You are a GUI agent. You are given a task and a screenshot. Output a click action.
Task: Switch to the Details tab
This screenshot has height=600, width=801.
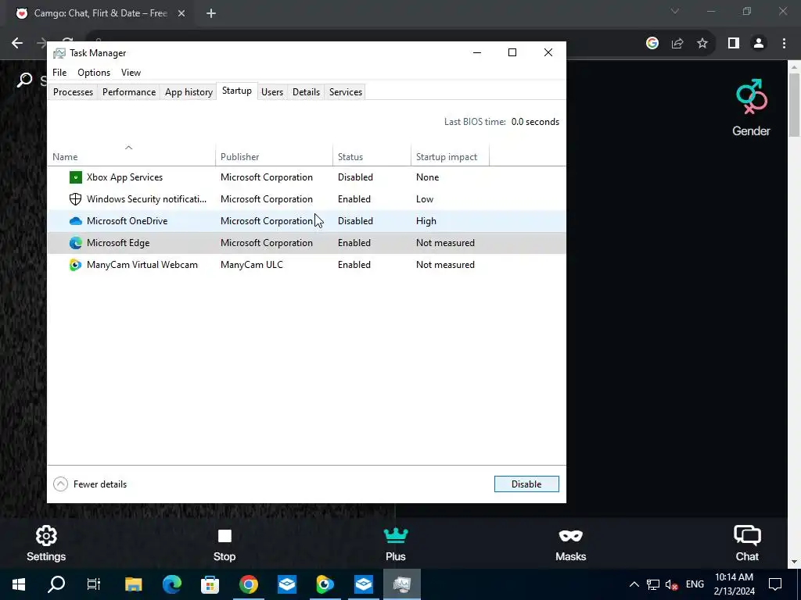(306, 92)
